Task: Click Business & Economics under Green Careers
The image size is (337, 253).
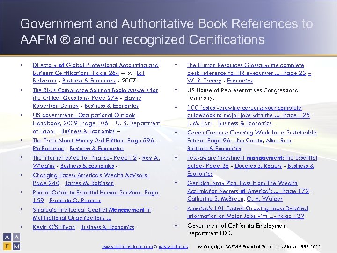Action: pos(214,149)
